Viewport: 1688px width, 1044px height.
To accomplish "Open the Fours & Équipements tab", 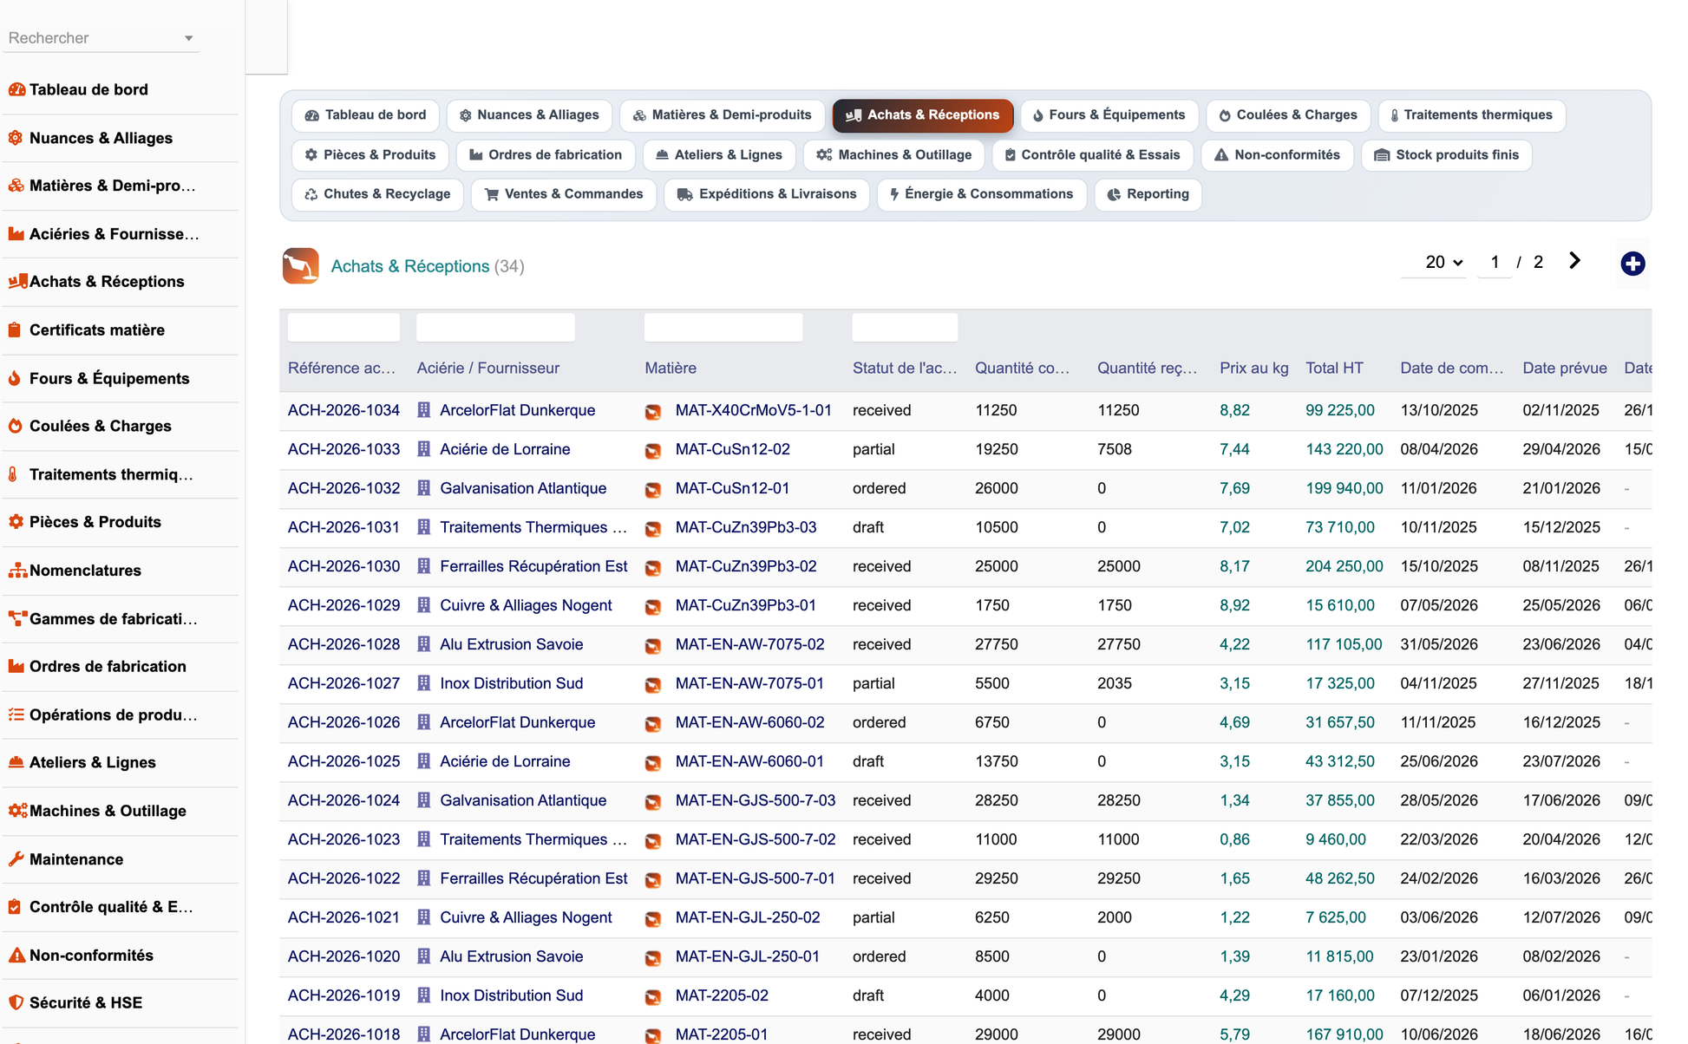I will coord(1109,115).
